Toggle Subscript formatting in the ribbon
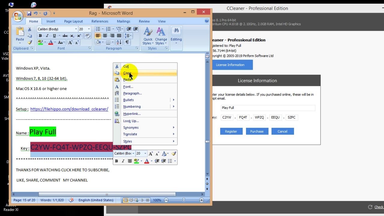 coord(72,36)
